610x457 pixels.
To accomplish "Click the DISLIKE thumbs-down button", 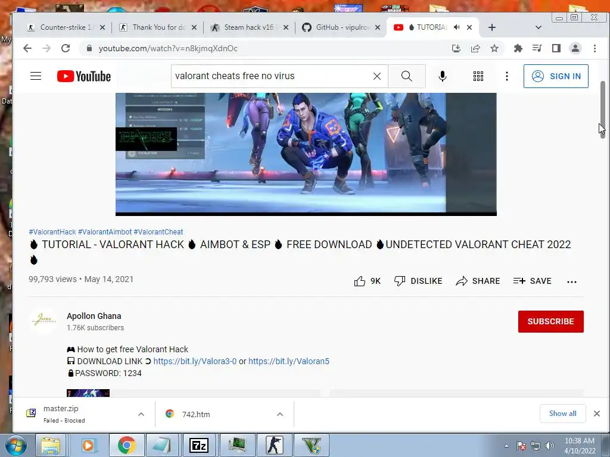I will 418,281.
